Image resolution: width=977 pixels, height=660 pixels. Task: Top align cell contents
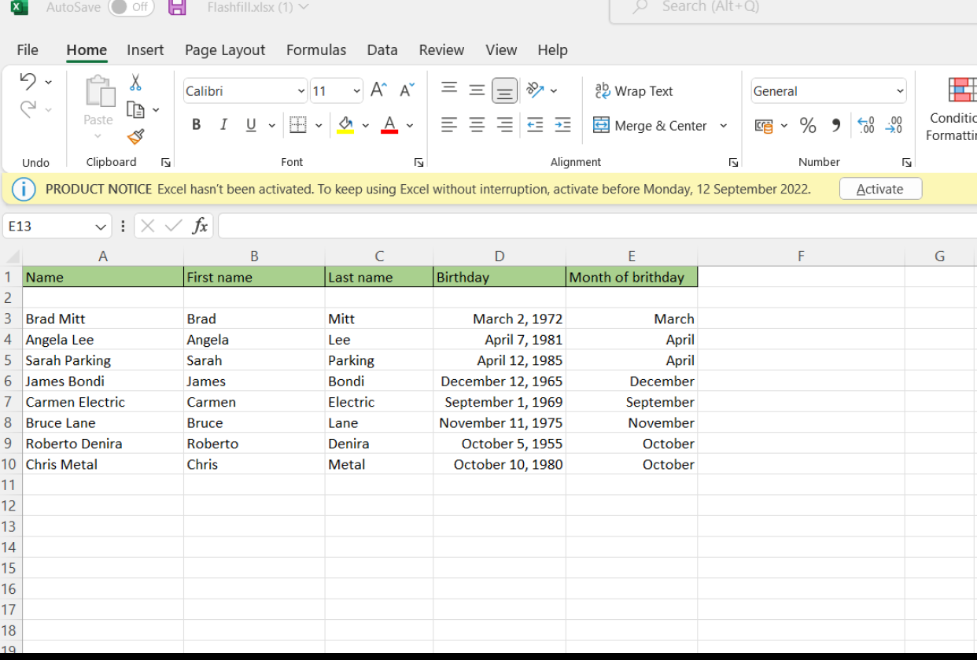pos(449,88)
